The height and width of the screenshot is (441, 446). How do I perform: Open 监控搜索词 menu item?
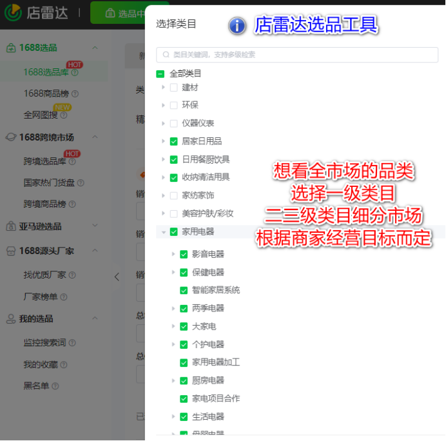coord(45,342)
